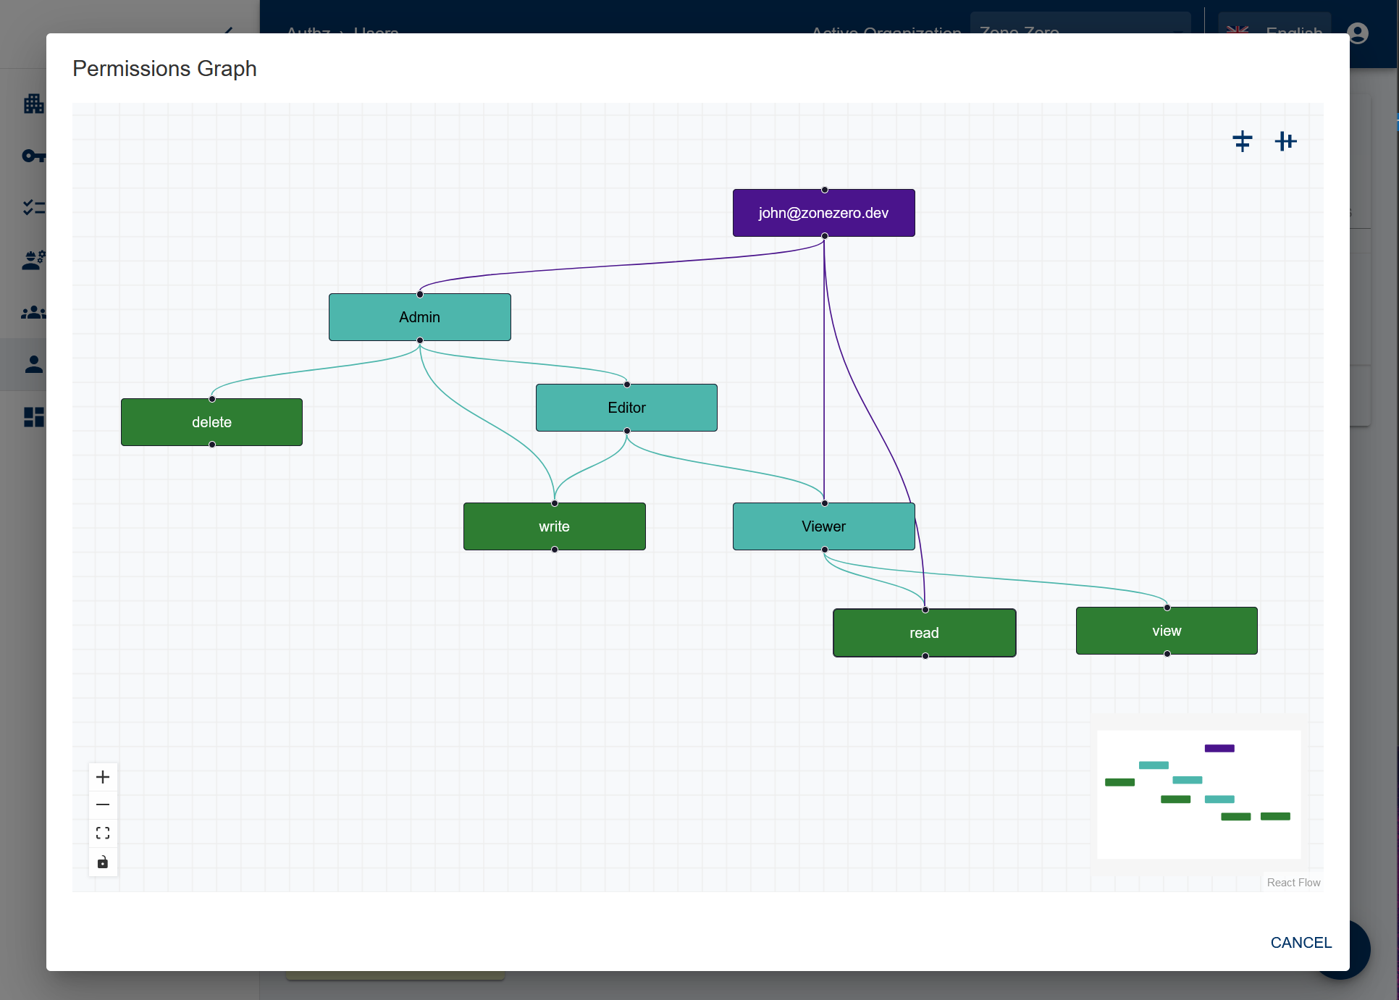Click the minimap overview panel
1399x1000 pixels.
pyautogui.click(x=1199, y=794)
